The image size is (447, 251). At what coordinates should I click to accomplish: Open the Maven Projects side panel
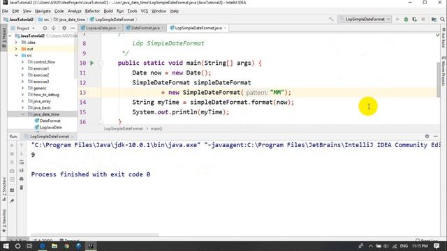click(x=444, y=70)
